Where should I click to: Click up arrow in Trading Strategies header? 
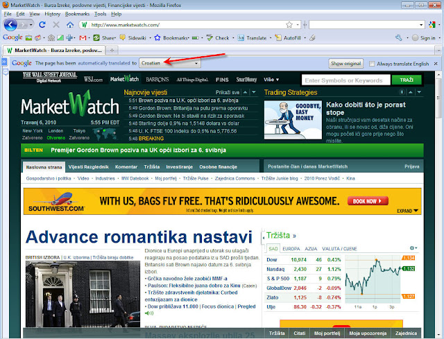pos(411,92)
